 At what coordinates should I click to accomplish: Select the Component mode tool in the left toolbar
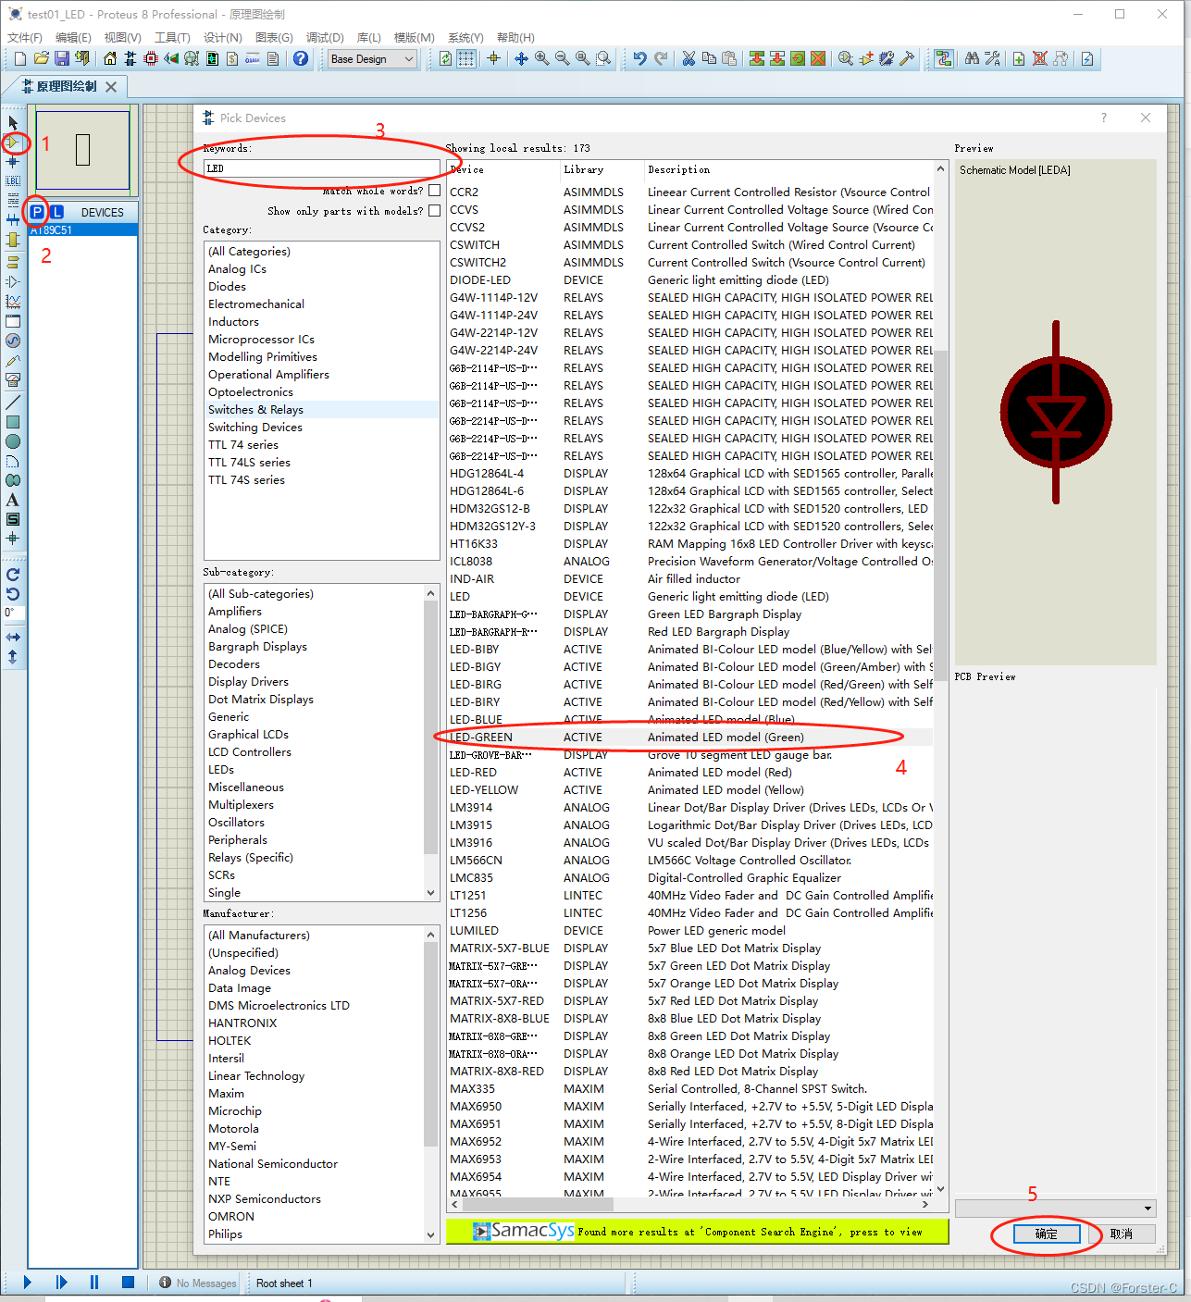click(x=13, y=142)
